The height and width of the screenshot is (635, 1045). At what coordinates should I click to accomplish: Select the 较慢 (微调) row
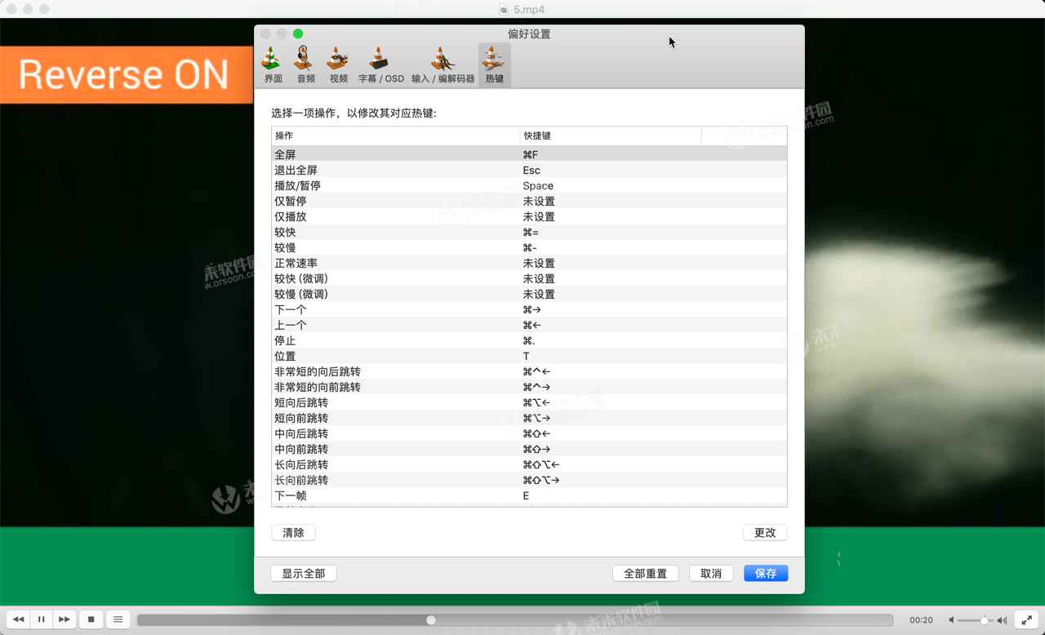529,294
